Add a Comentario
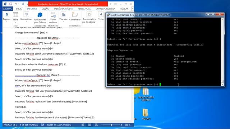Image resolution: width=230 pixels, height=129 pixels. click(75, 16)
